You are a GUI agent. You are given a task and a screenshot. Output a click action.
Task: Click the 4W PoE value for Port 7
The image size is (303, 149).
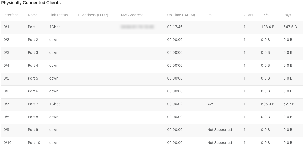pyautogui.click(x=210, y=104)
